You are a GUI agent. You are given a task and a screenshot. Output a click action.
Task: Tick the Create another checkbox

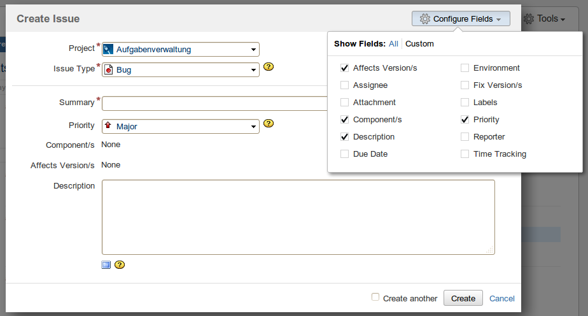(375, 298)
